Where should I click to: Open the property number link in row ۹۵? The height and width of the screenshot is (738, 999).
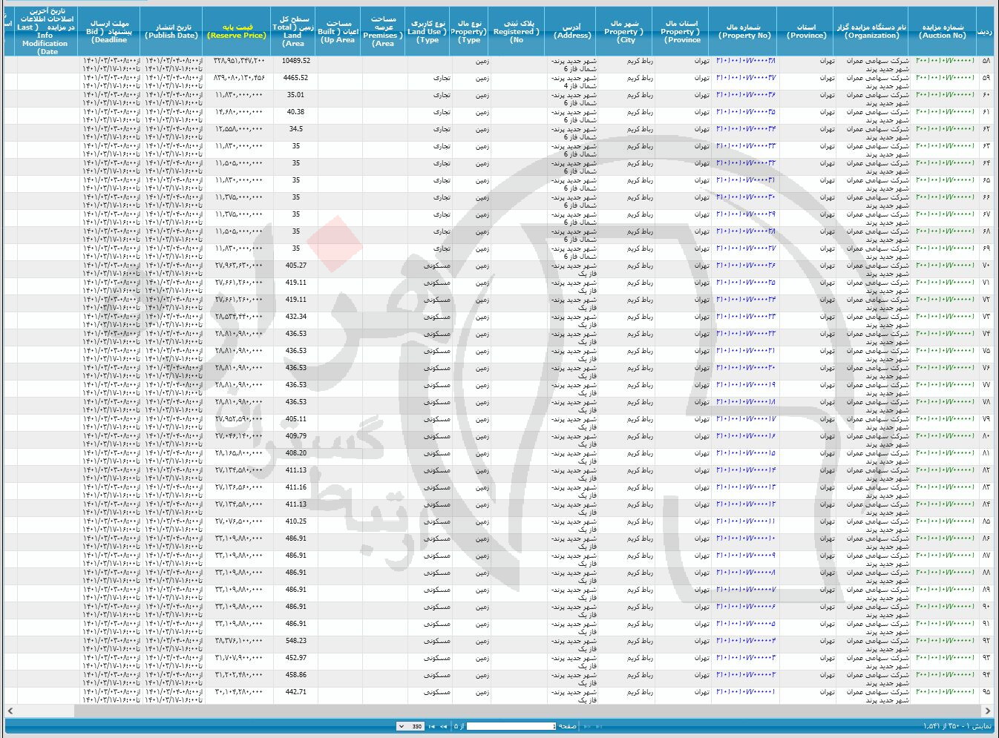click(746, 692)
